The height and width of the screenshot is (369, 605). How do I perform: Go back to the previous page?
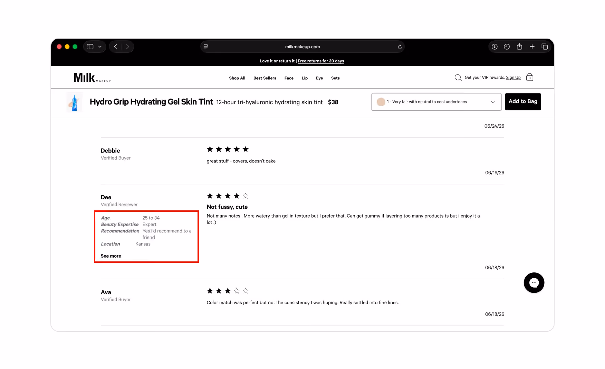tap(115, 47)
